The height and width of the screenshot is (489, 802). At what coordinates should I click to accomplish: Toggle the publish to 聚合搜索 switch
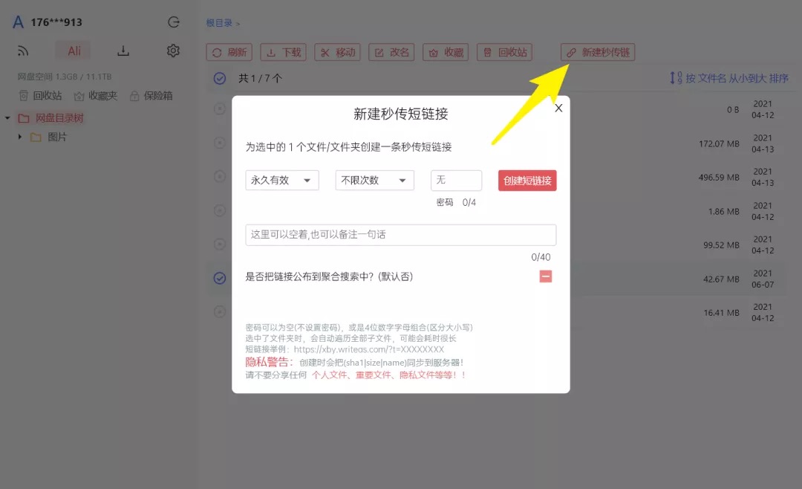(546, 276)
